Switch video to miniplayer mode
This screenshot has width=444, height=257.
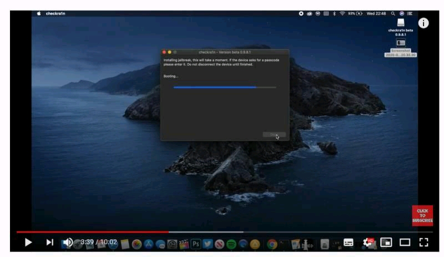click(x=386, y=242)
